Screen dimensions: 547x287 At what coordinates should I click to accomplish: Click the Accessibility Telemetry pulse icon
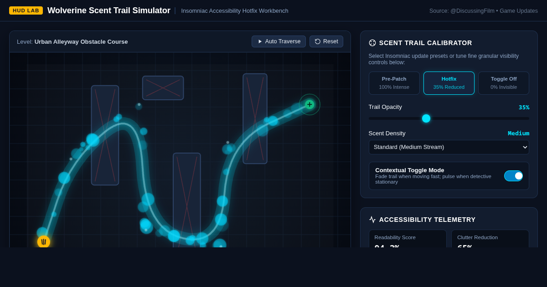click(x=372, y=220)
